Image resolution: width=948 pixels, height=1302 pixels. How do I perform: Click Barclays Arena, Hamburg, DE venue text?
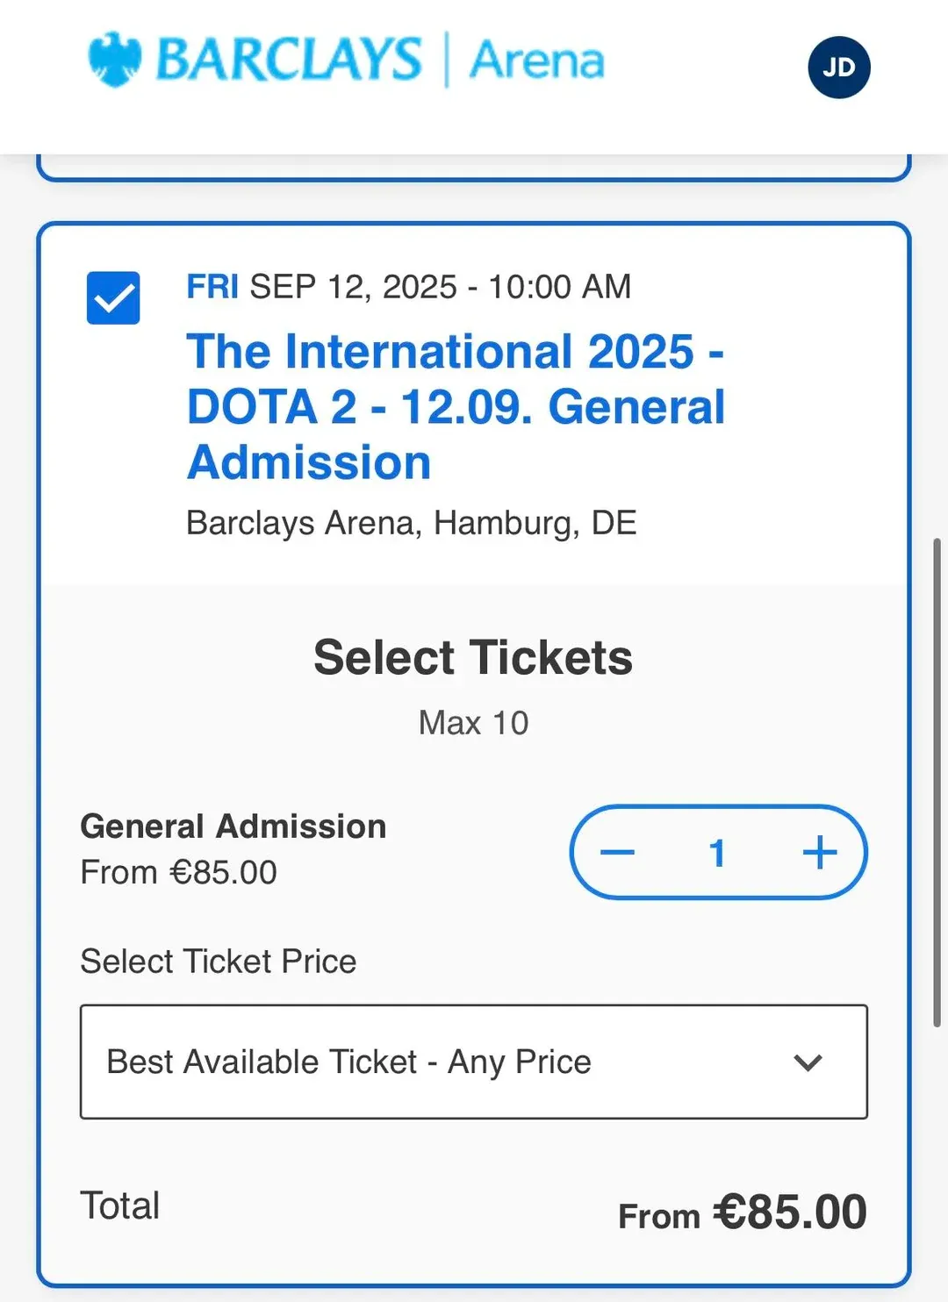[x=412, y=523]
